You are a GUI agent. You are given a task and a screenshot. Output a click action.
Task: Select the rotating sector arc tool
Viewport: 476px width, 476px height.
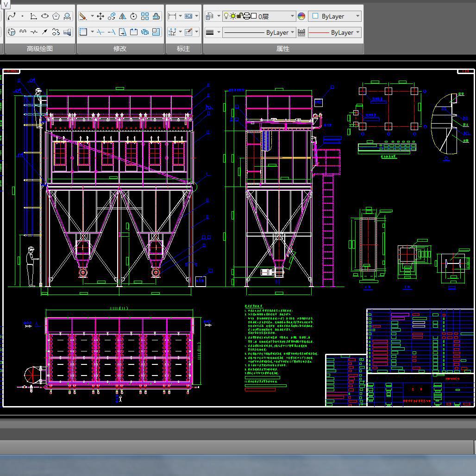pyautogui.click(x=12, y=32)
